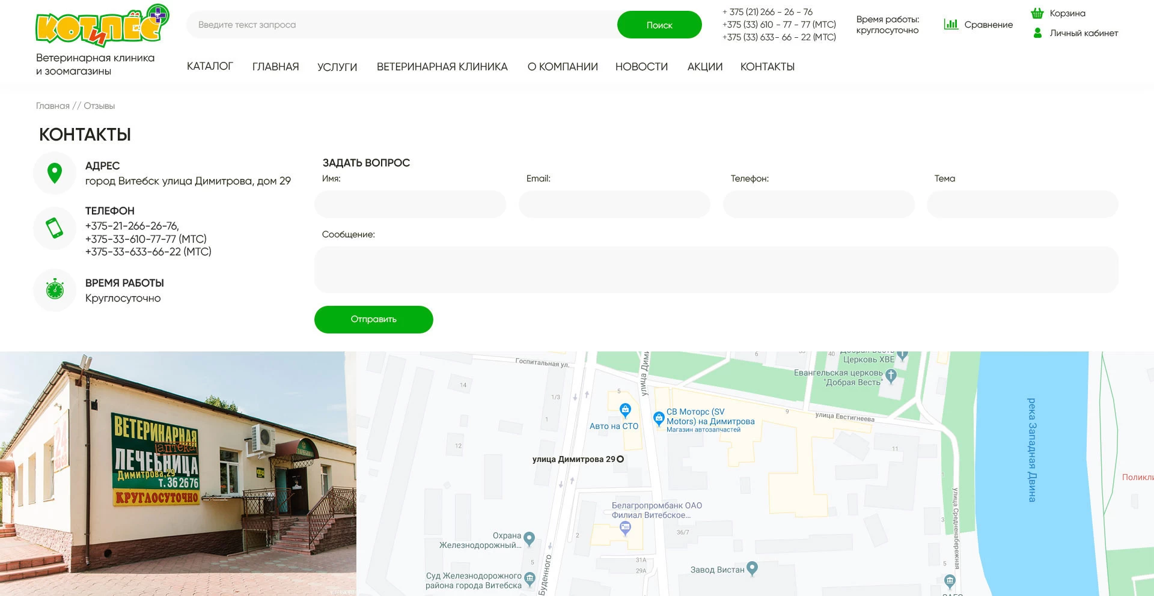Click contact phone +375-33-633-66-22 (МТС)
The height and width of the screenshot is (596, 1154).
148,252
